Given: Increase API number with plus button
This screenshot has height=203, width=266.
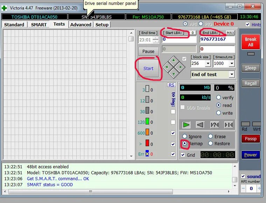Looking at the screenshot, I should [x=259, y=188].
